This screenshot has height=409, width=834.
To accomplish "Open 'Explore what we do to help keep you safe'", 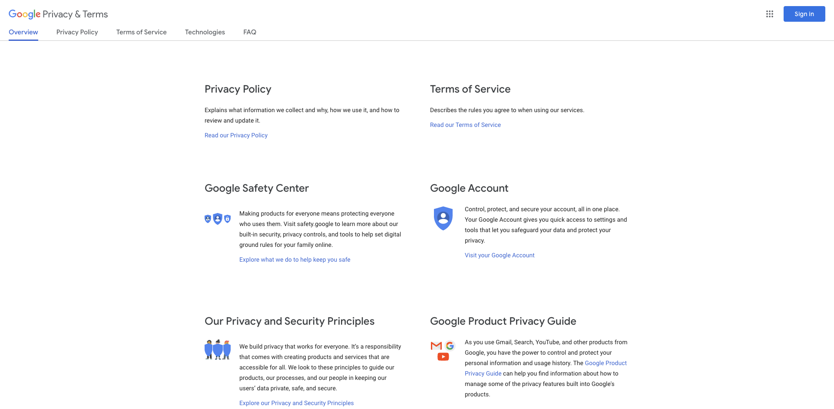I will pyautogui.click(x=295, y=259).
